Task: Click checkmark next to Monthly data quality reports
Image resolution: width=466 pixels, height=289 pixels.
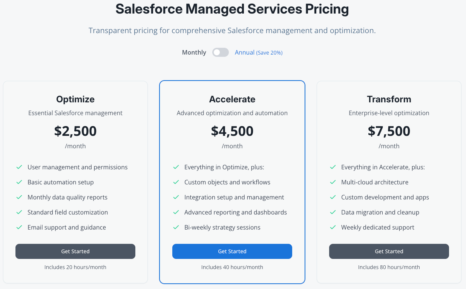Action: click(x=19, y=197)
